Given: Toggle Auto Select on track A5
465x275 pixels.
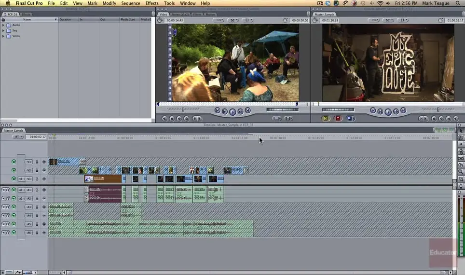Looking at the screenshot, I should click(x=44, y=224).
